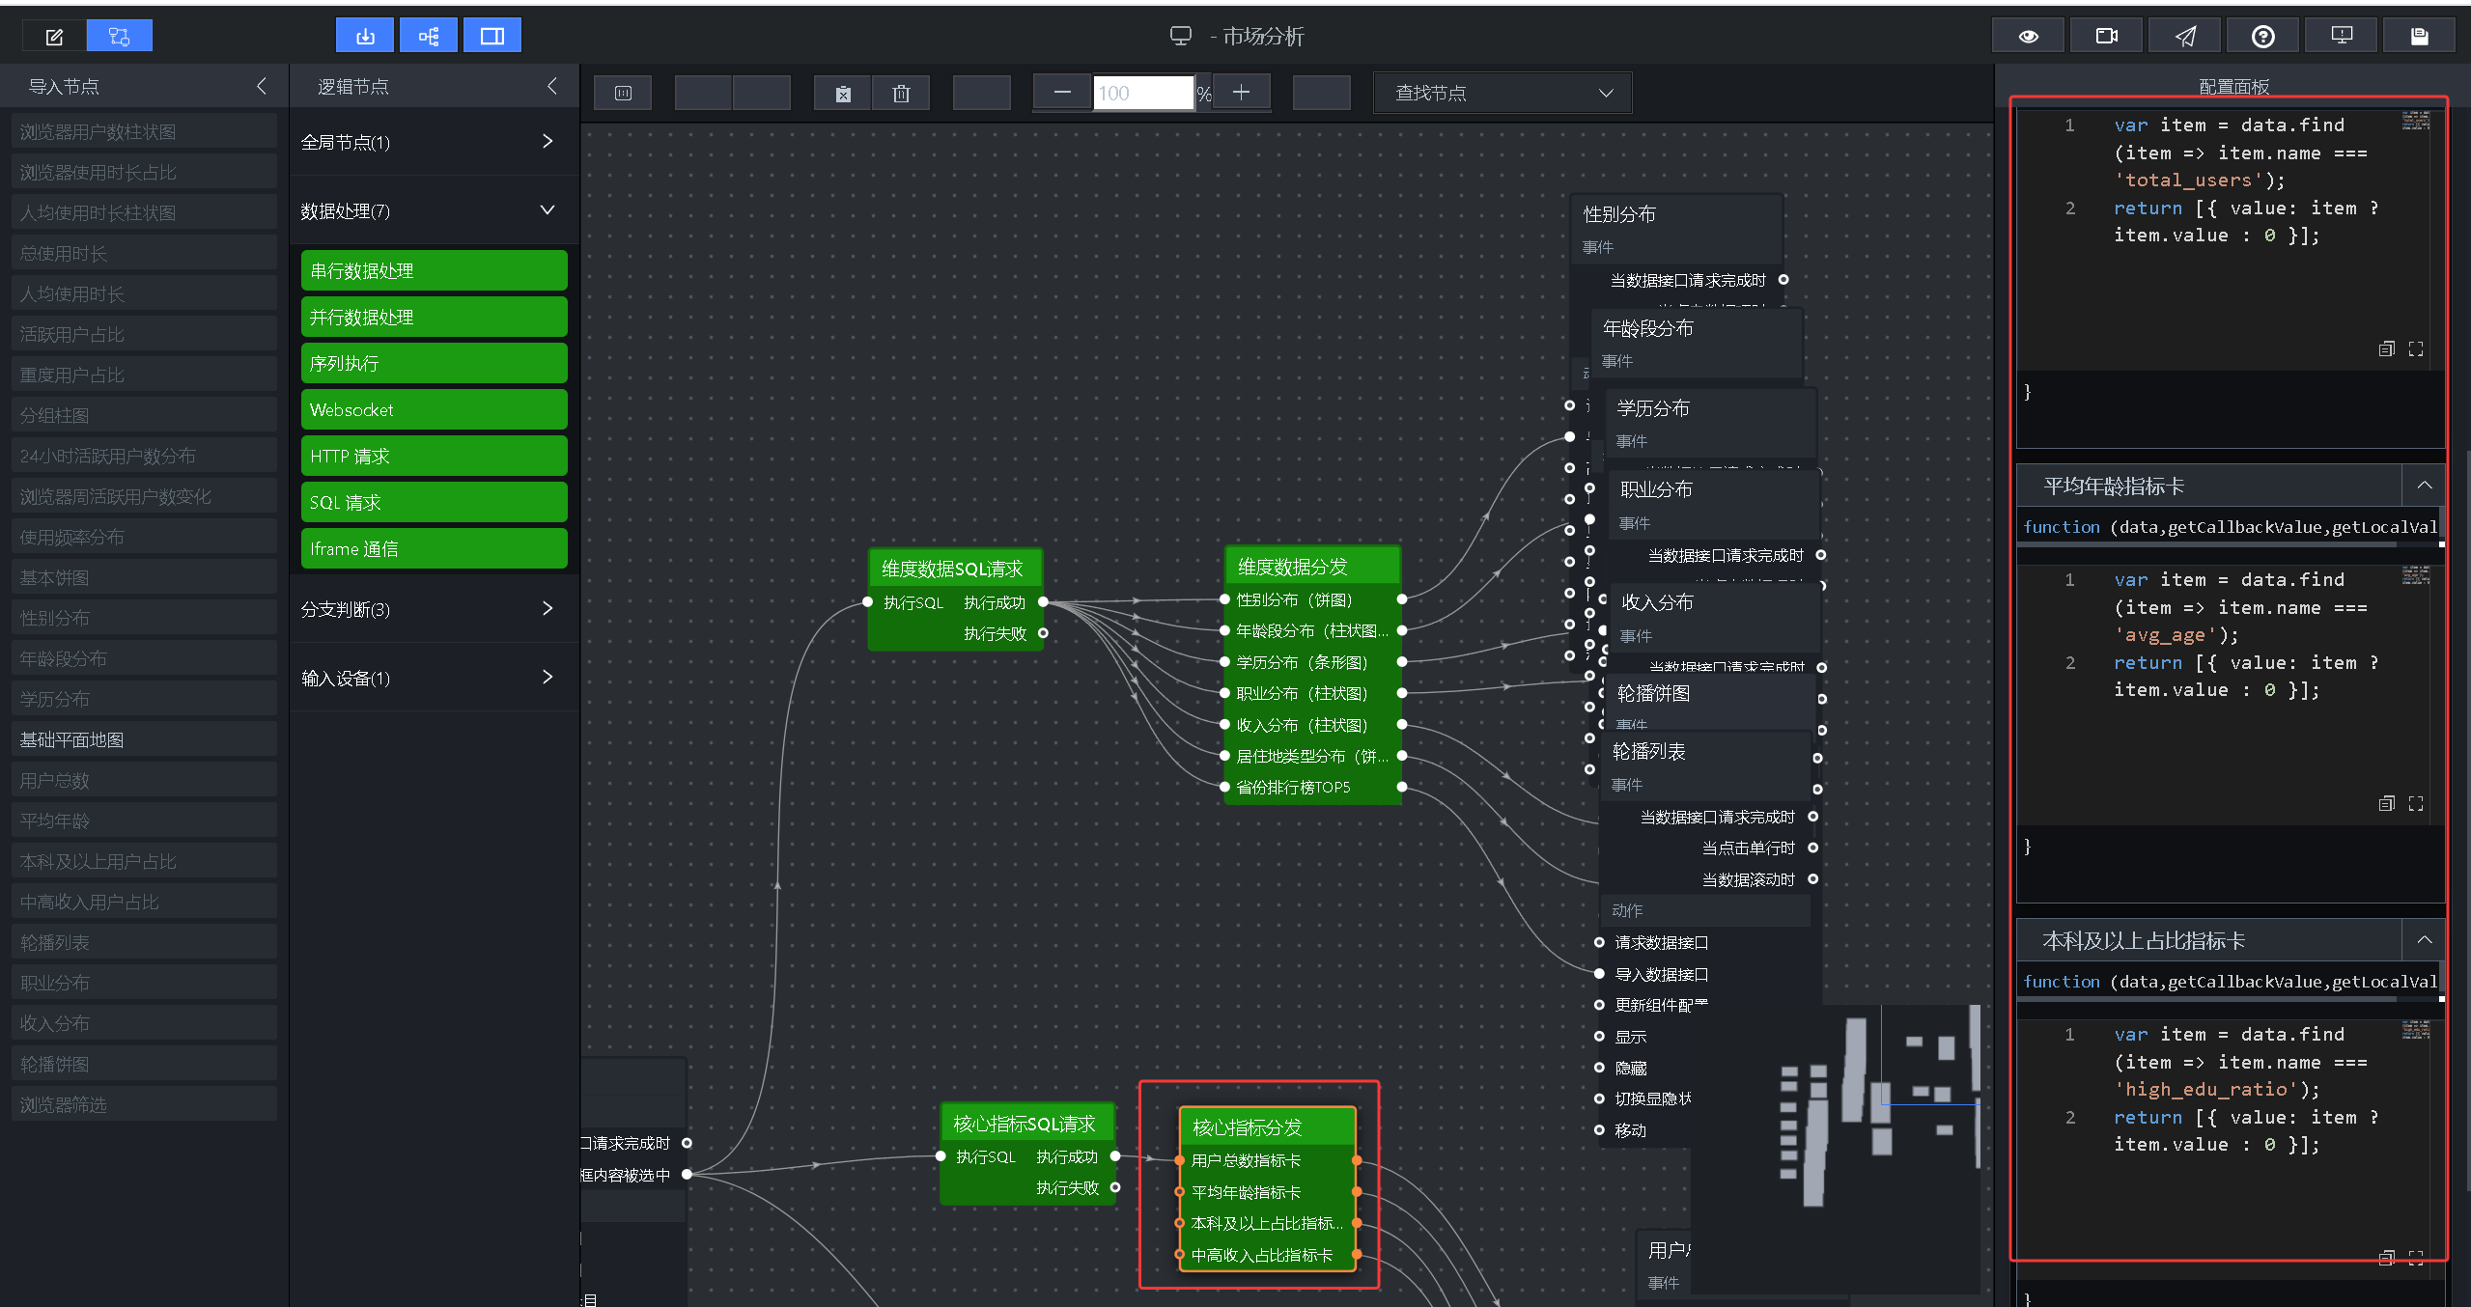Open the 查找节点 search dropdown

coord(1503,93)
